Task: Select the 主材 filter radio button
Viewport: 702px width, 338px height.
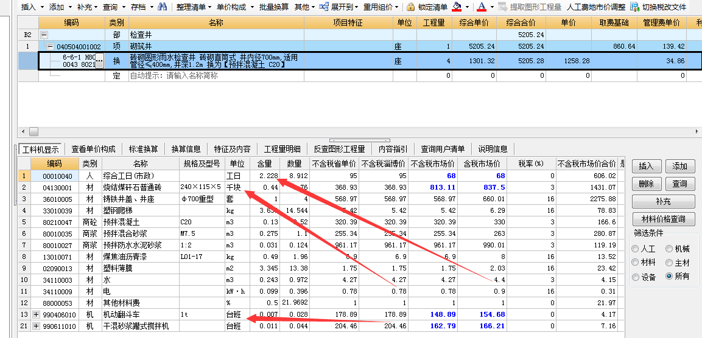Action: pos(669,263)
